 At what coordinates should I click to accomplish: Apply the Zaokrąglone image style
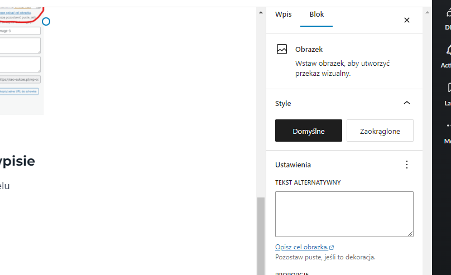[380, 131]
